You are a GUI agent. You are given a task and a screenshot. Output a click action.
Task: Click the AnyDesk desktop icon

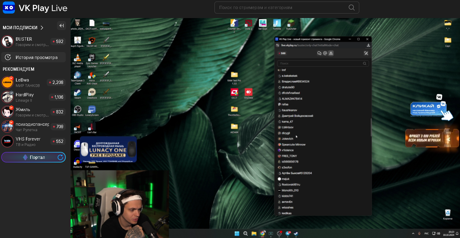(x=248, y=94)
